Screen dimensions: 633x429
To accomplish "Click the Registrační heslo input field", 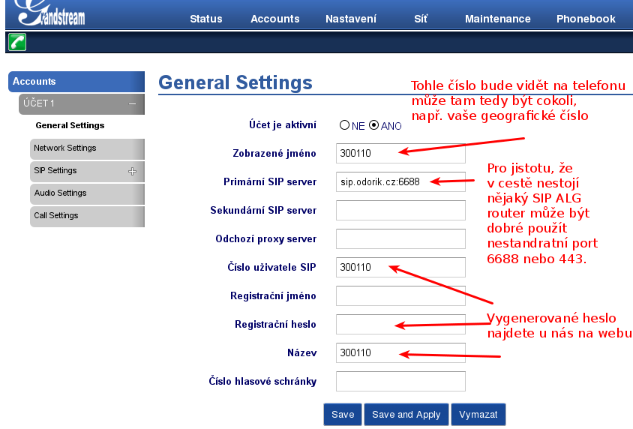I will [400, 324].
